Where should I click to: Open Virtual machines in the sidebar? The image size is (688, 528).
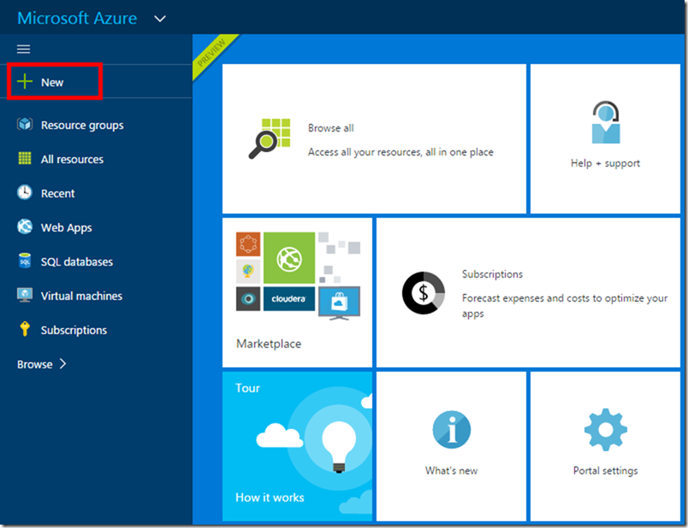pyautogui.click(x=96, y=296)
